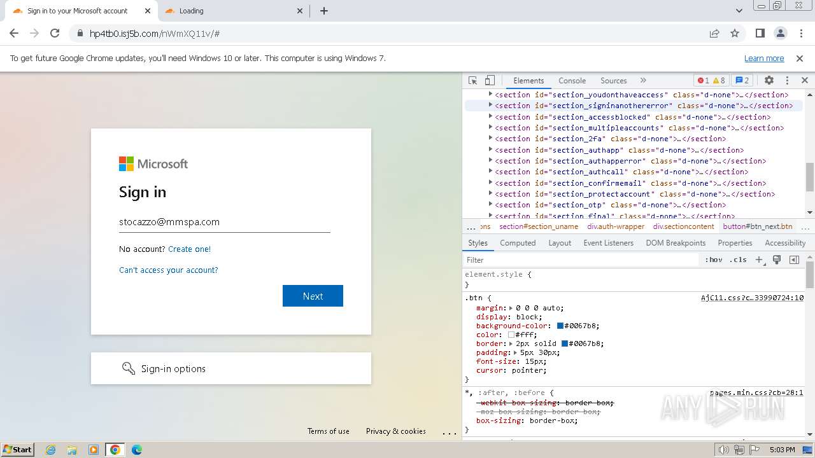Open the Event Listeners tab
Screen dimensions: 815x458
pos(609,243)
